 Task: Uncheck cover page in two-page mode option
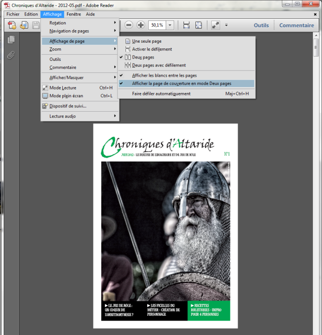pos(182,83)
